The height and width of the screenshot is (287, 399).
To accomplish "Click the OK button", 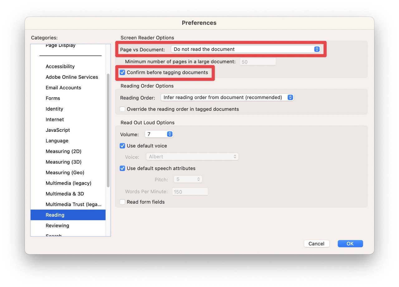I will (350, 243).
